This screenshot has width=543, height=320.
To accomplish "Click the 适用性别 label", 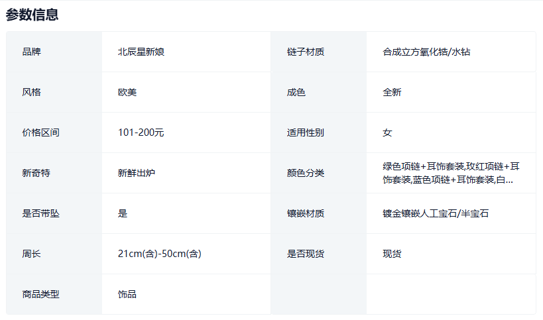I will [x=306, y=133].
